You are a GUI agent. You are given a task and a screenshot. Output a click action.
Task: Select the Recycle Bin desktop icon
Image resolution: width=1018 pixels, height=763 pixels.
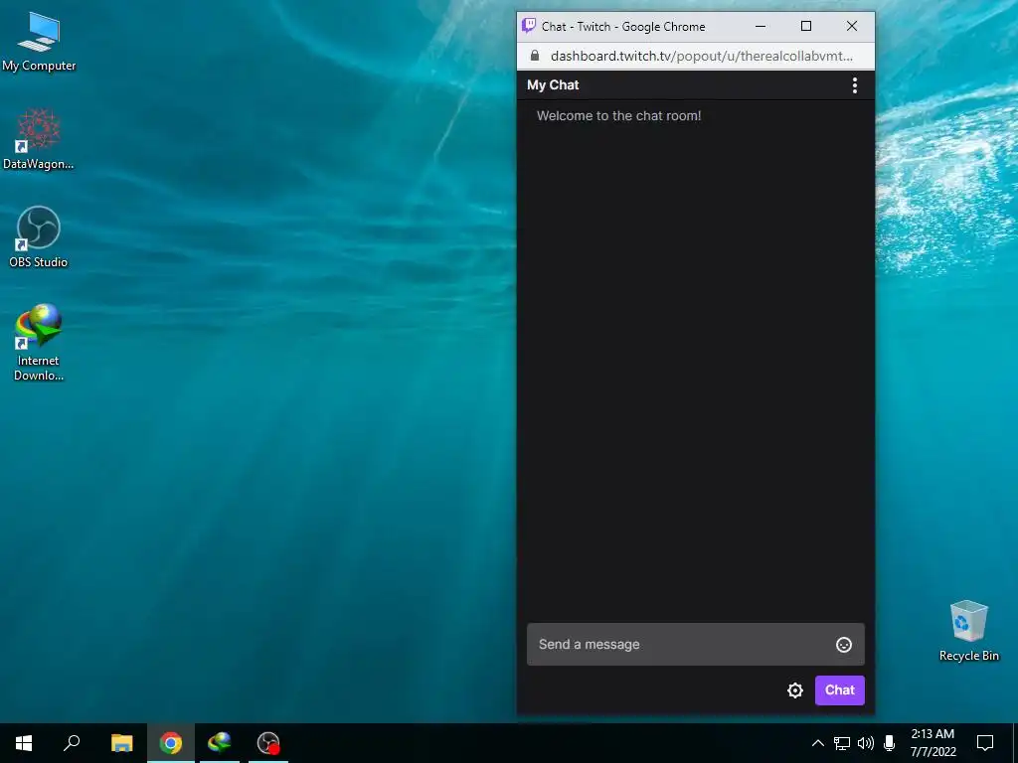click(x=968, y=631)
